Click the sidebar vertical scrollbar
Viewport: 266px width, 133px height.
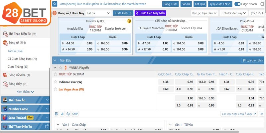(x=50, y=80)
